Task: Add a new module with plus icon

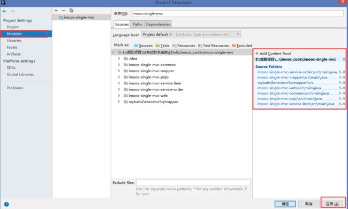Action: pyautogui.click(x=56, y=10)
